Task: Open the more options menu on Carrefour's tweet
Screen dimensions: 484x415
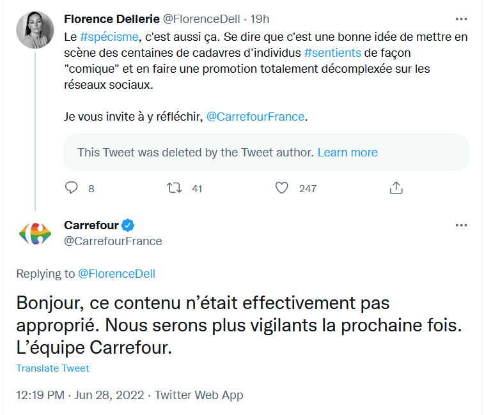Action: (461, 225)
